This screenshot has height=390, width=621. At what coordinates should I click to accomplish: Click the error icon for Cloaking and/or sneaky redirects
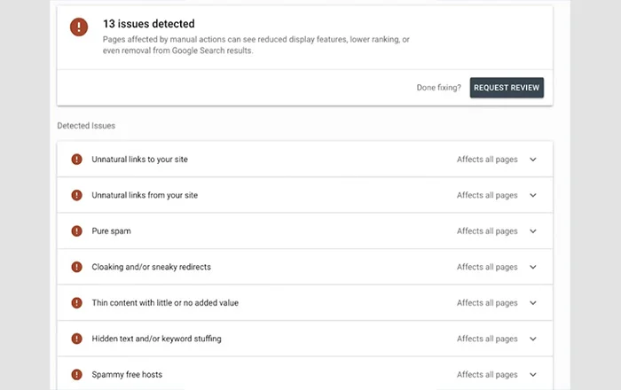pos(76,267)
